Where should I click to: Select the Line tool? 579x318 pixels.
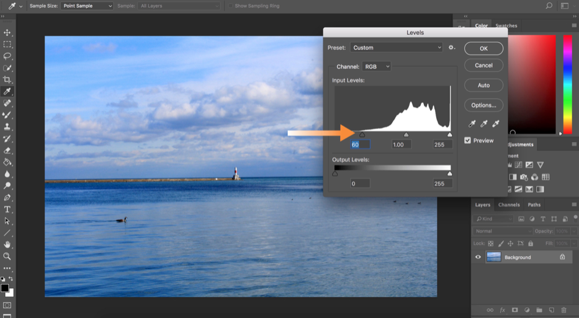(7, 233)
